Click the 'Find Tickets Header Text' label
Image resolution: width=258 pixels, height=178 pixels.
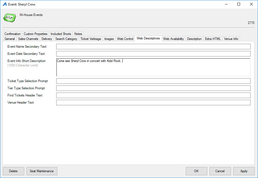point(25,95)
